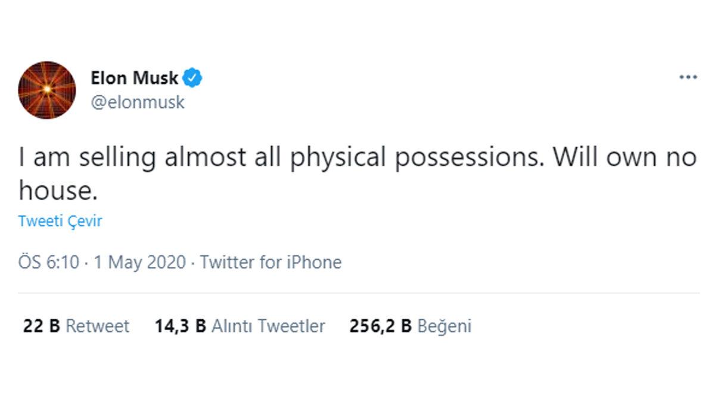The image size is (715, 402).
Task: Click the 'Alıntı Tweetler' label text
Action: pos(269,326)
